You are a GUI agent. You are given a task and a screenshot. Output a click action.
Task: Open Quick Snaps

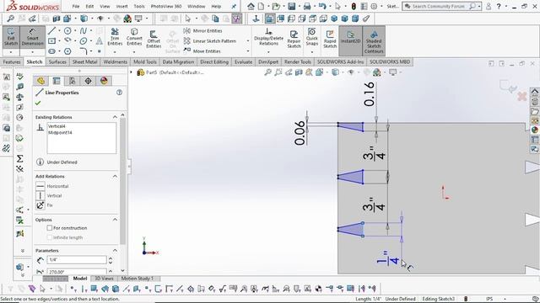[x=311, y=37]
